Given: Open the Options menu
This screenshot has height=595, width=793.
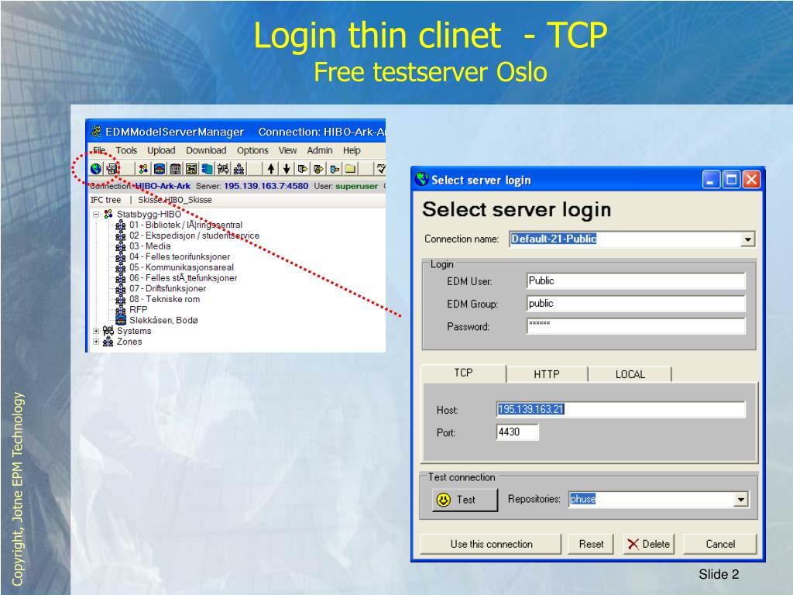Looking at the screenshot, I should pyautogui.click(x=252, y=150).
